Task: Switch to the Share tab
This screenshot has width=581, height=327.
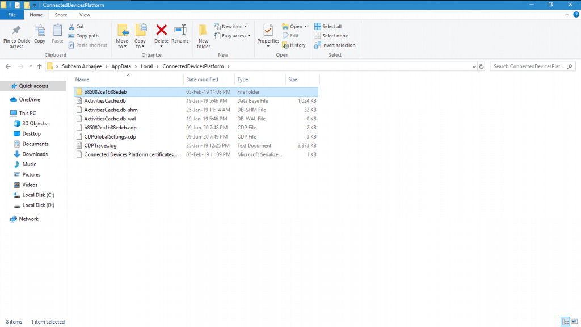Action: [61, 15]
